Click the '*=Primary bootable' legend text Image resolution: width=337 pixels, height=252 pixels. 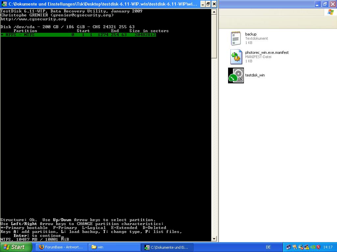[x=24, y=228]
